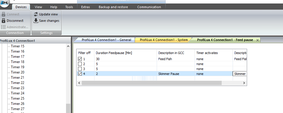The width and height of the screenshot is (283, 113).
Task: Select Timer 17 in the tree
Action: (x=18, y=57)
